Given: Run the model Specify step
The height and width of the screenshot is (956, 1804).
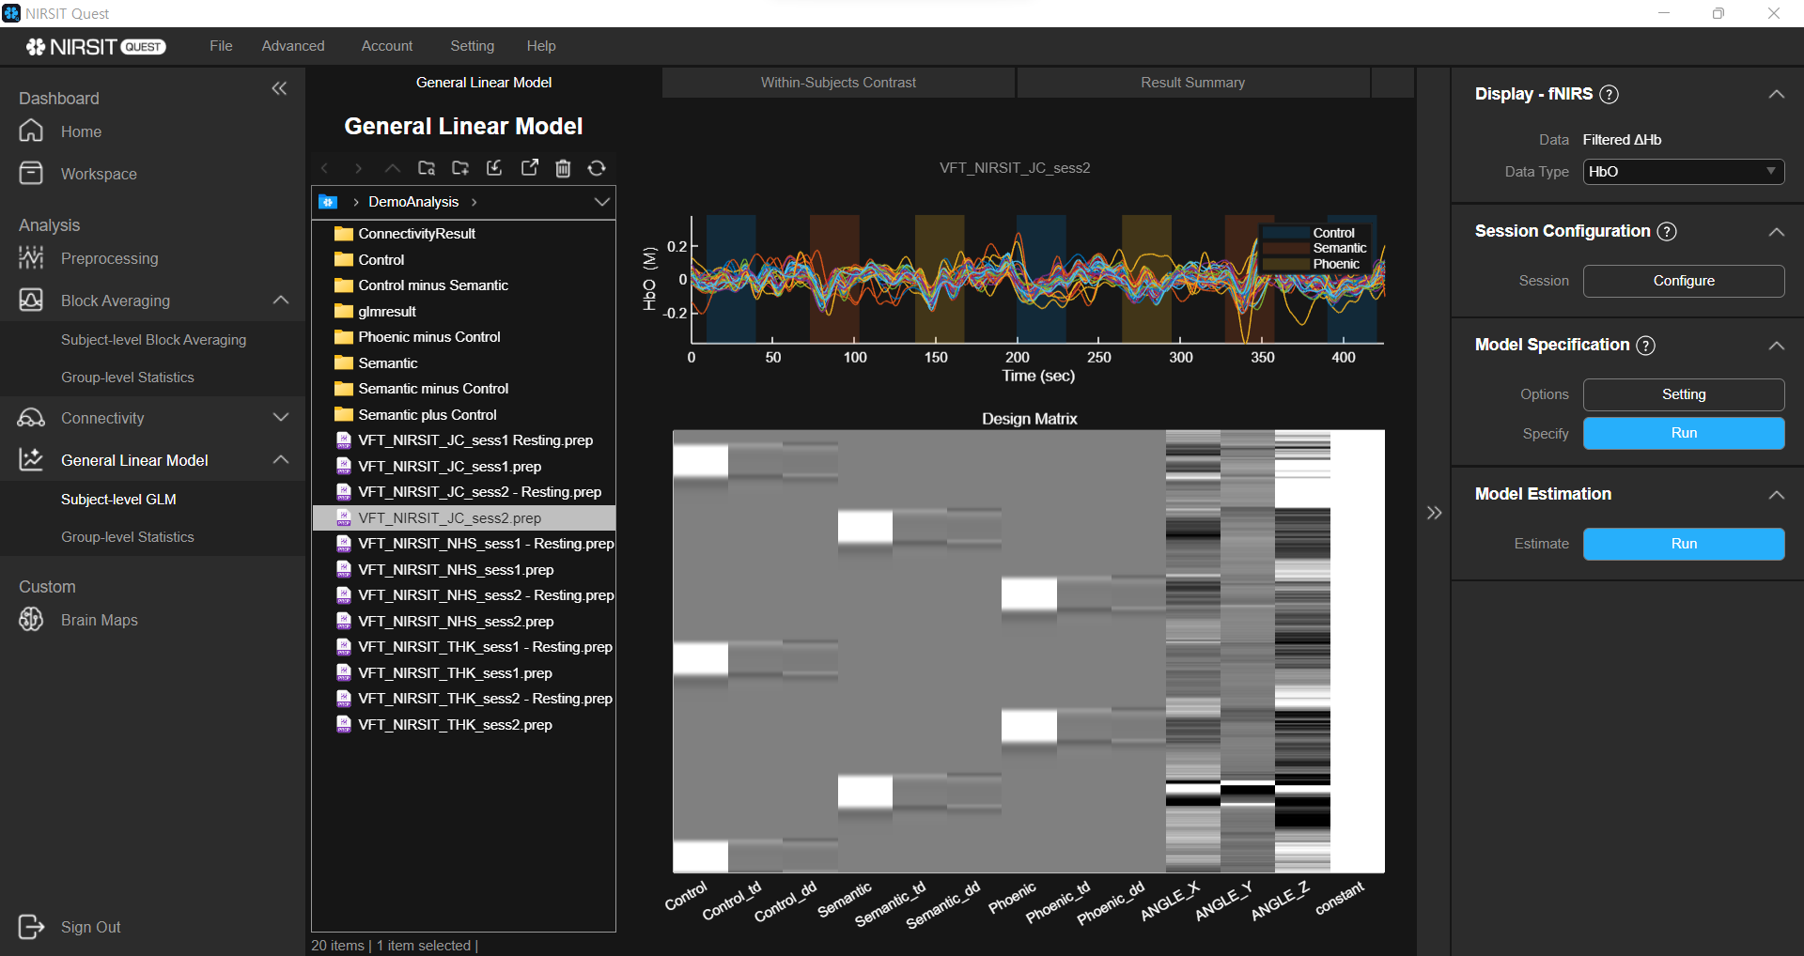Looking at the screenshot, I should click(x=1684, y=433).
